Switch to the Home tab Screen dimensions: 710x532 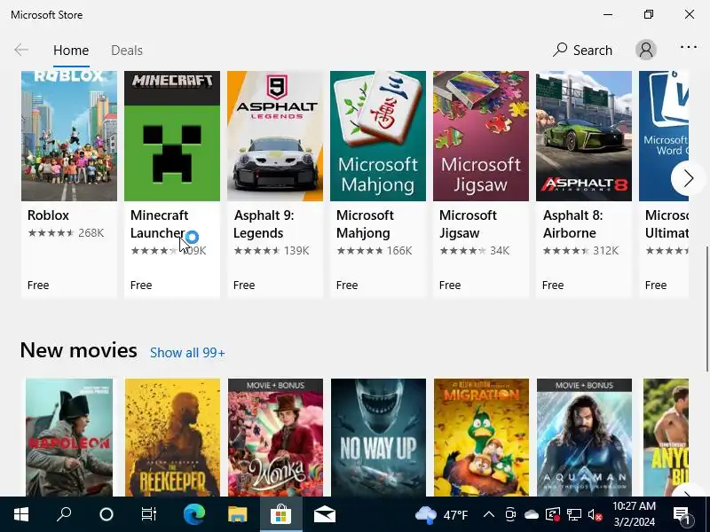coord(71,51)
